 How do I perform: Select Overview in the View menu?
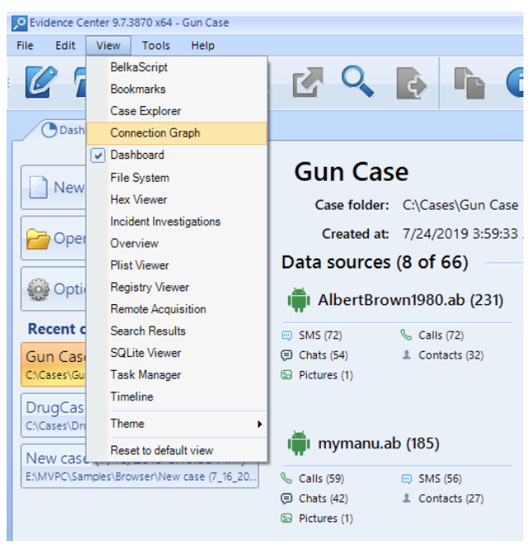pos(177,243)
